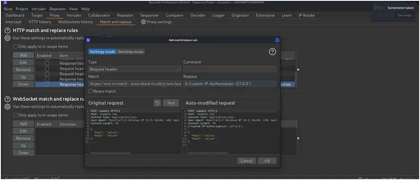Switch to the Learn tab
The height and width of the screenshot is (180, 420).
tap(287, 15)
